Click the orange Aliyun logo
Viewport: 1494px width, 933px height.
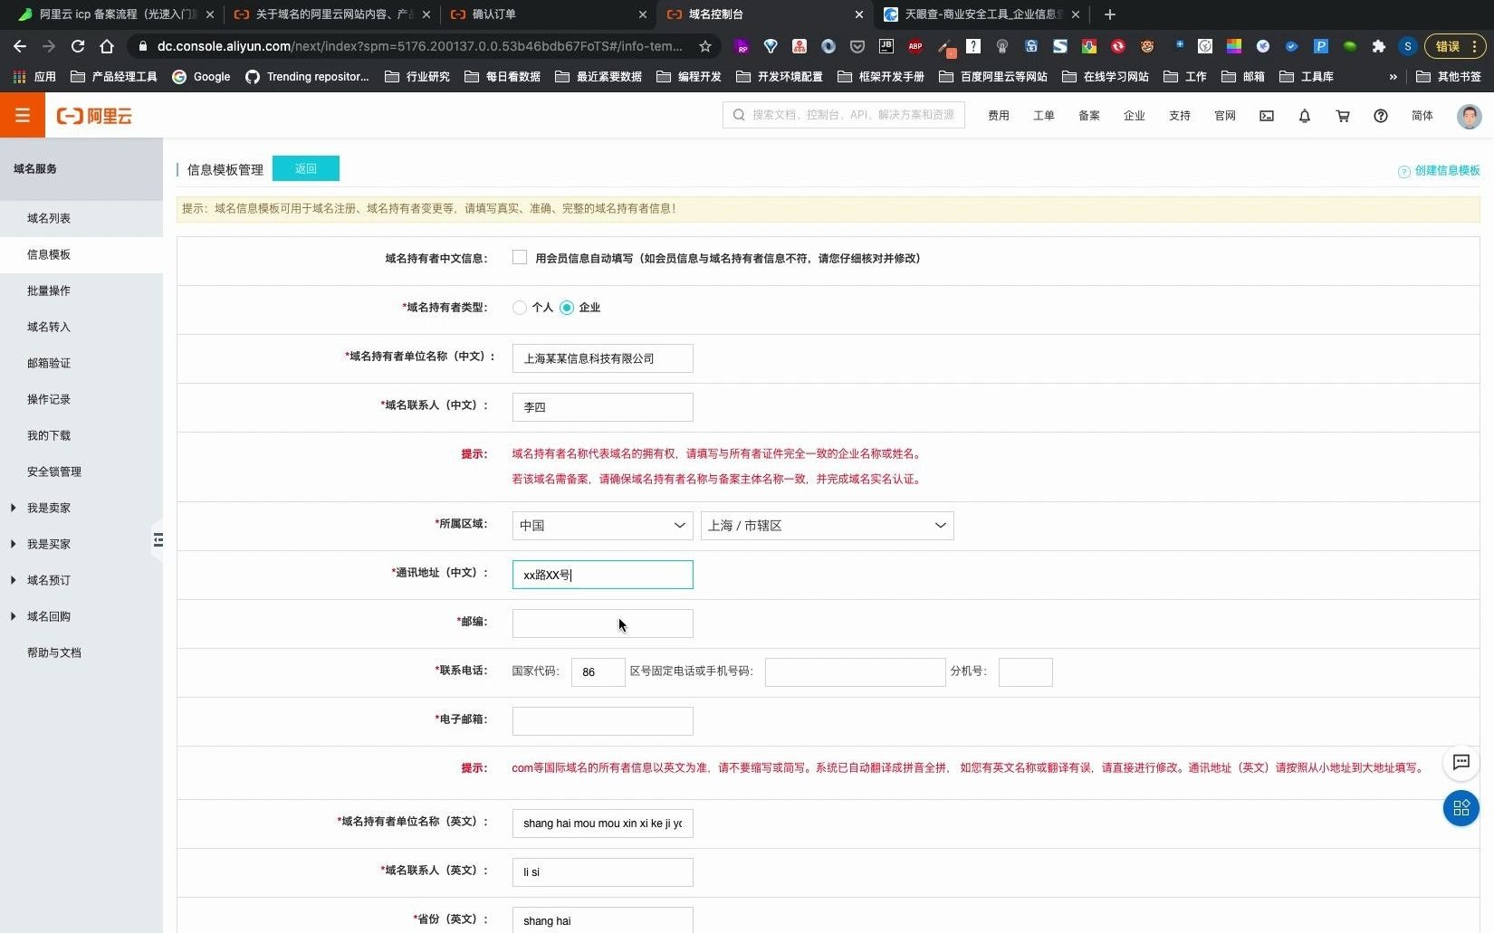click(x=93, y=116)
